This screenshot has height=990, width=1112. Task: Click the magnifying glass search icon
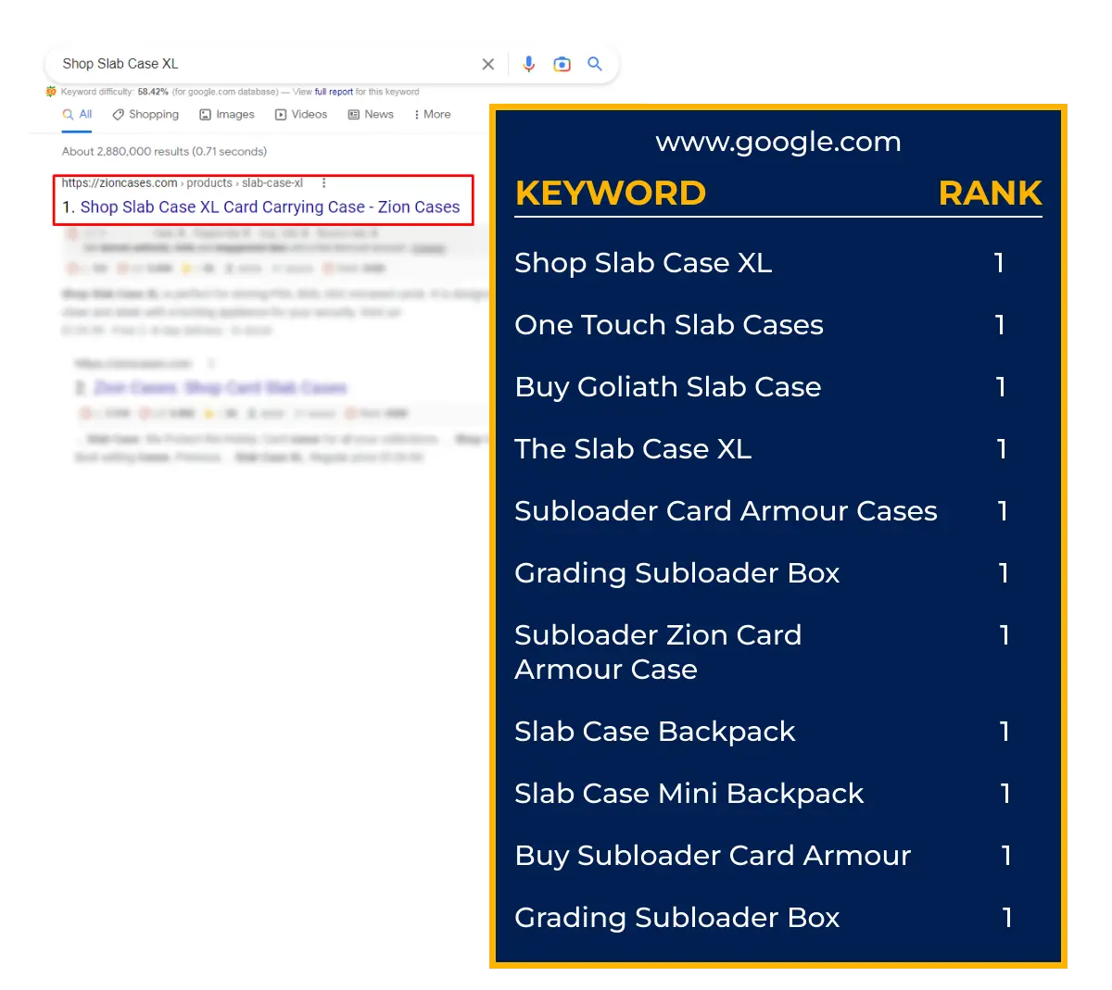click(595, 64)
